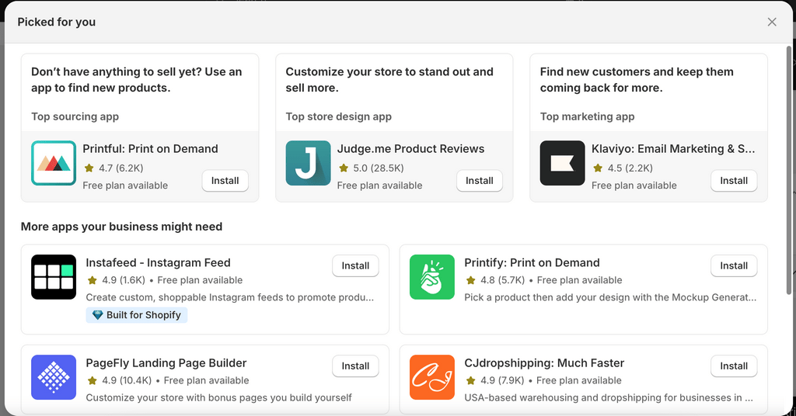This screenshot has height=416, width=796.
Task: Click 'Top store design app' label
Action: coord(339,116)
